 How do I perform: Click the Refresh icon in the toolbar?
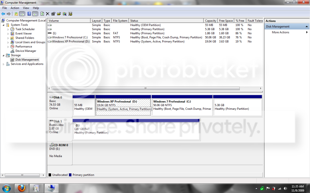42,14
